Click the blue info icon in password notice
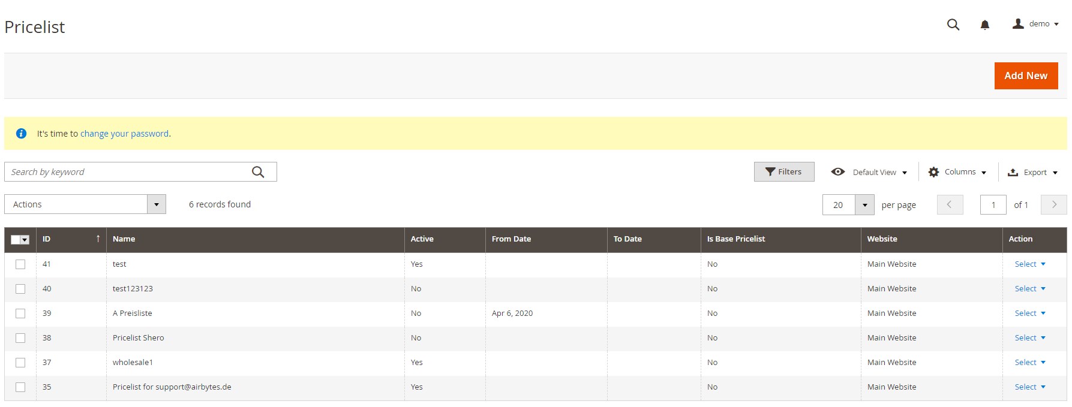The image size is (1072, 407). [21, 134]
